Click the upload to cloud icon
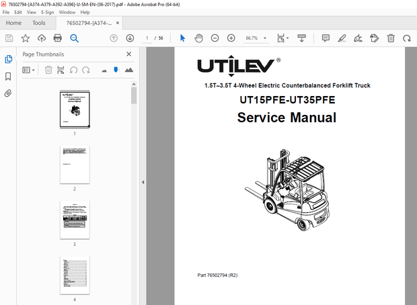Viewport: 417px width, 305px height. 42,38
